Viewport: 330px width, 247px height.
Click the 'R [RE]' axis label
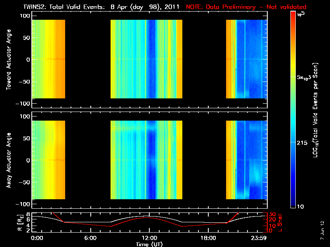19,222
